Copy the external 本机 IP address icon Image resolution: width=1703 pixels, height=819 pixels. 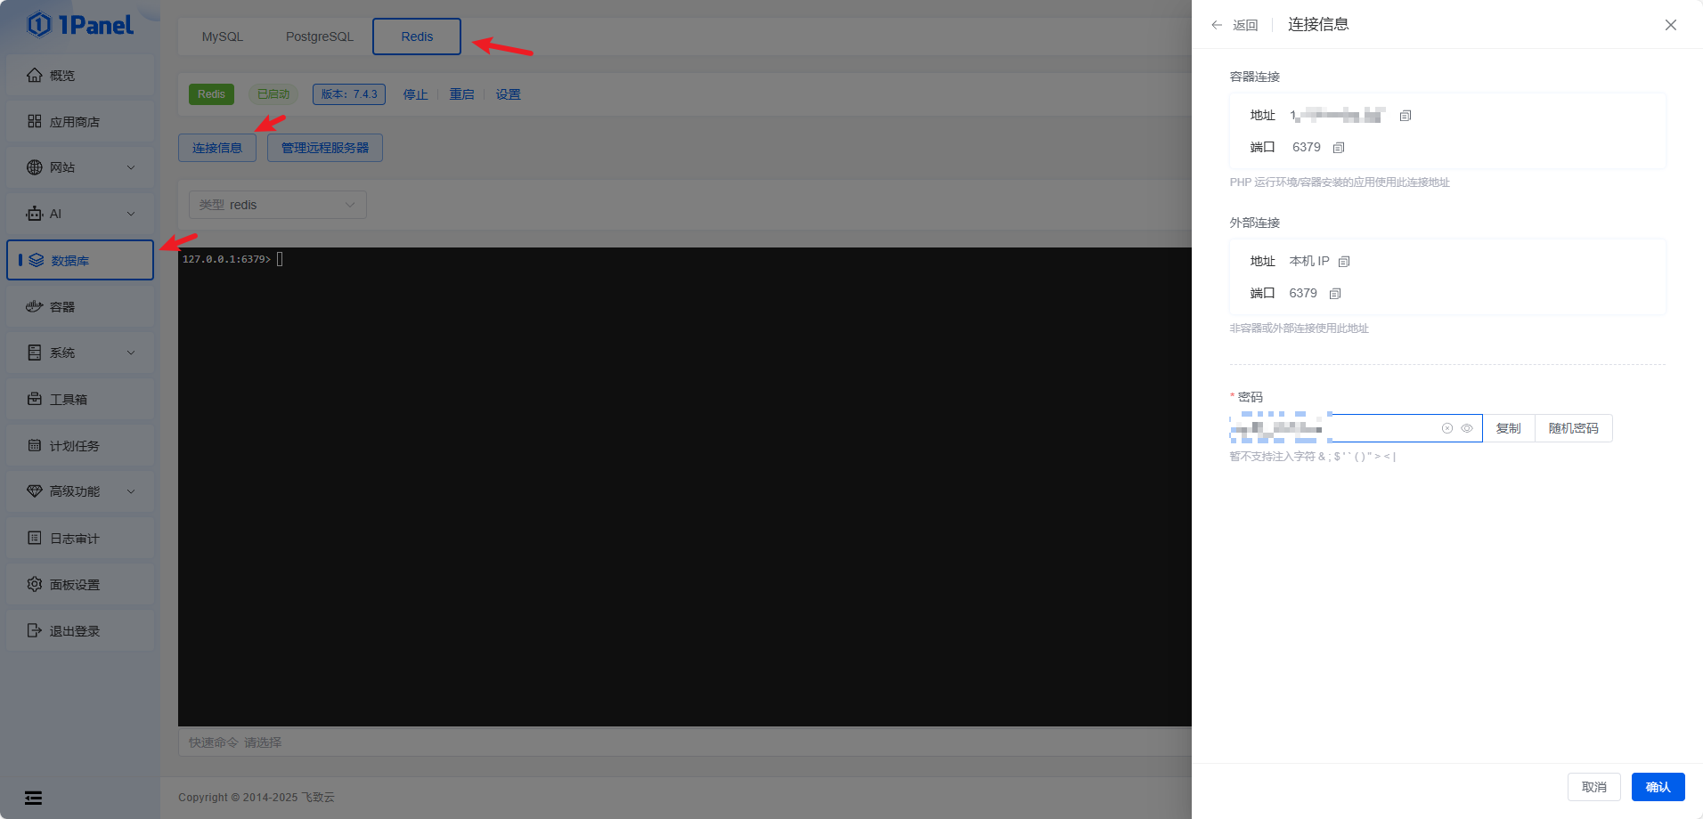1344,262
